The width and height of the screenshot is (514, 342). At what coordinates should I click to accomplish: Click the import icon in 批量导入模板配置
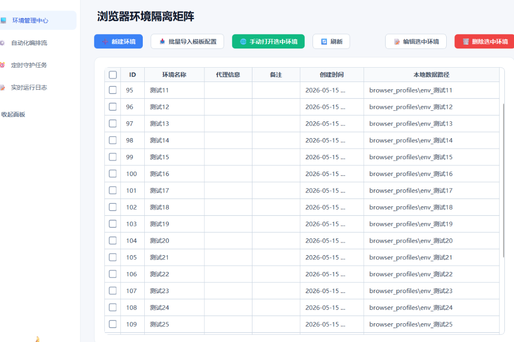(x=162, y=42)
